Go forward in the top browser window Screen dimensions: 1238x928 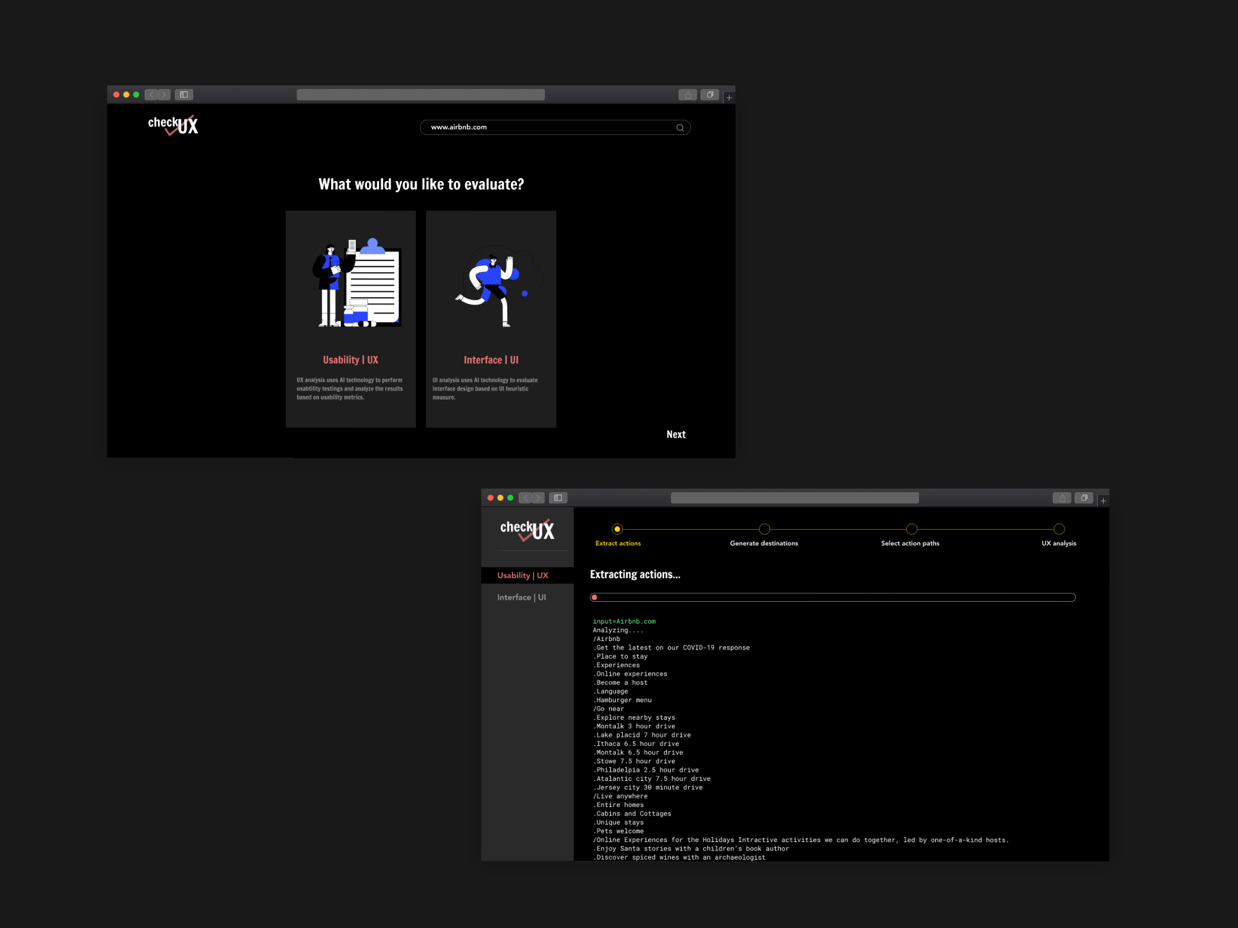(164, 94)
